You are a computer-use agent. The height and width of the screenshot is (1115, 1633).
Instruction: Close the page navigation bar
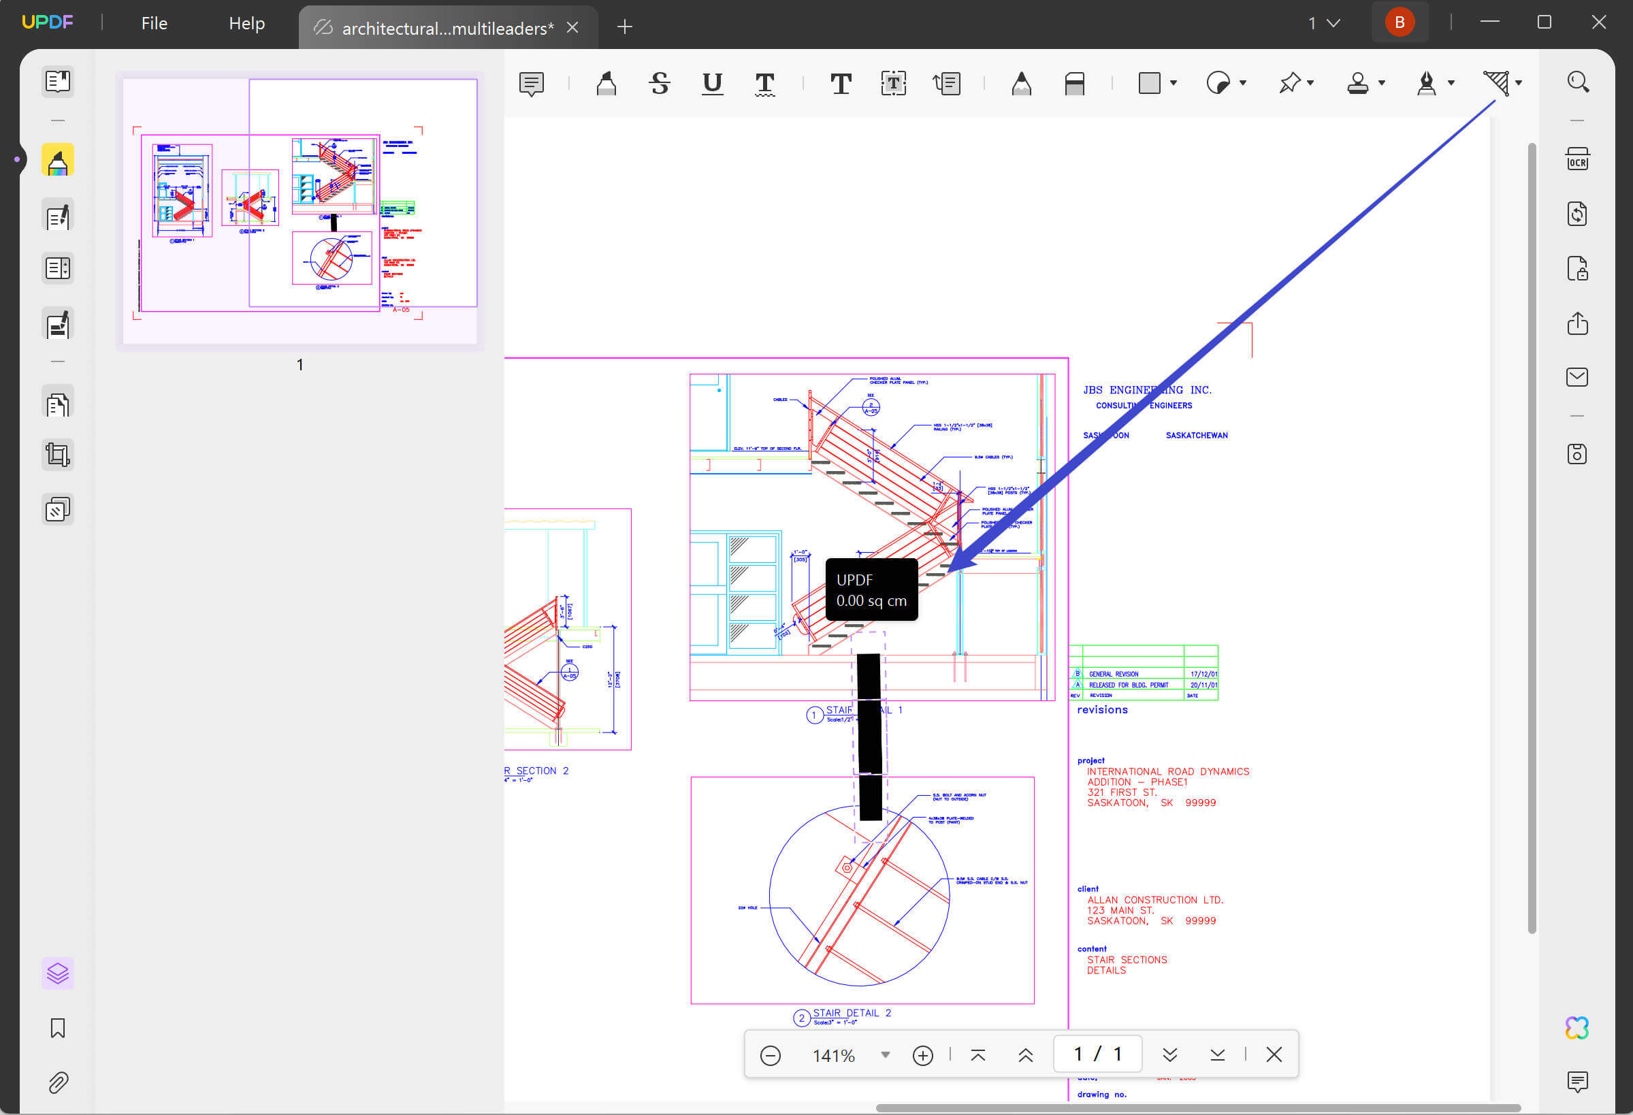[x=1274, y=1054]
